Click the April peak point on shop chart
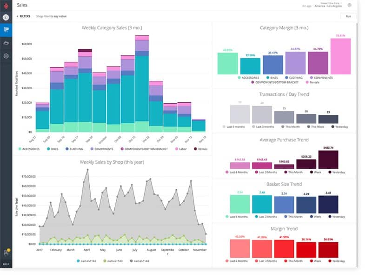This screenshot has height=279, width=372. tap(87, 170)
